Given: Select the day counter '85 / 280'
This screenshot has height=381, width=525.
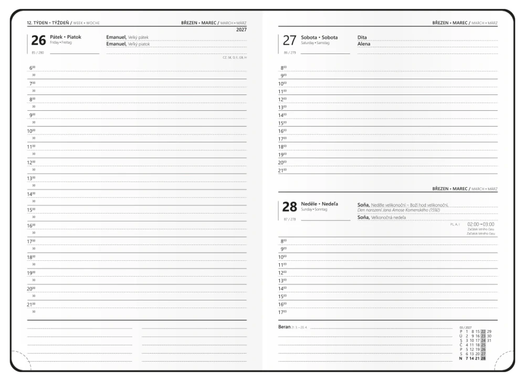Looking at the screenshot, I should pos(37,52).
